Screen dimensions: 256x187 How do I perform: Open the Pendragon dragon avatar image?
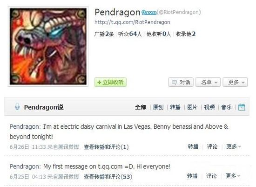click(48, 47)
